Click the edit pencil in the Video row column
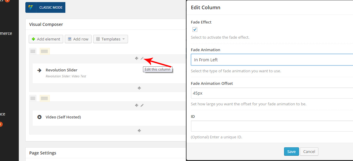Image resolution: width=353 pixels, height=161 pixels. pyautogui.click(x=142, y=105)
